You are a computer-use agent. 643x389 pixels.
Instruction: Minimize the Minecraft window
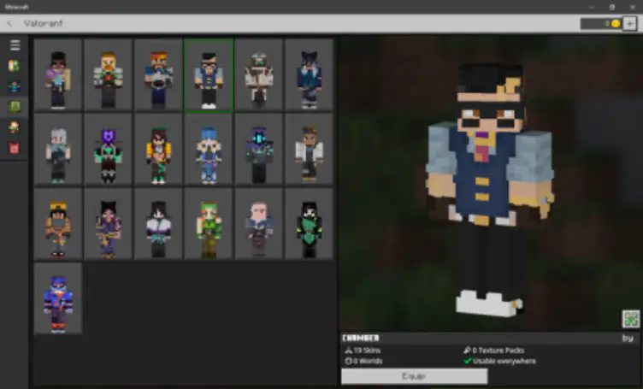[x=592, y=7]
